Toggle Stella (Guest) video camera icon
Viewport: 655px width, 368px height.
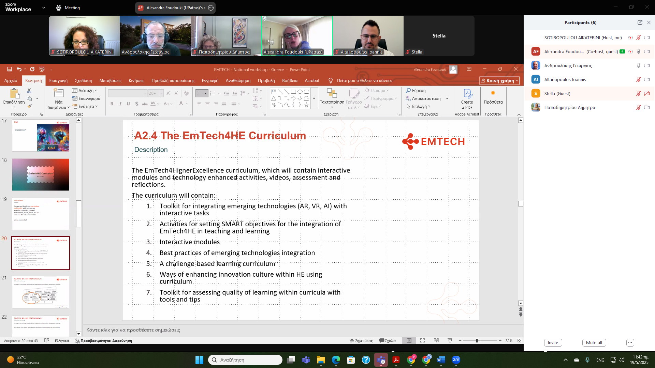pos(646,93)
